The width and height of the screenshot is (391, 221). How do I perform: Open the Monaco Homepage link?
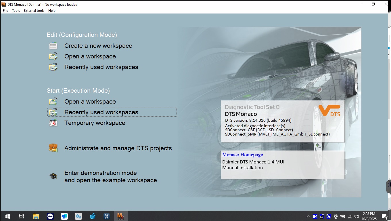[x=242, y=155]
